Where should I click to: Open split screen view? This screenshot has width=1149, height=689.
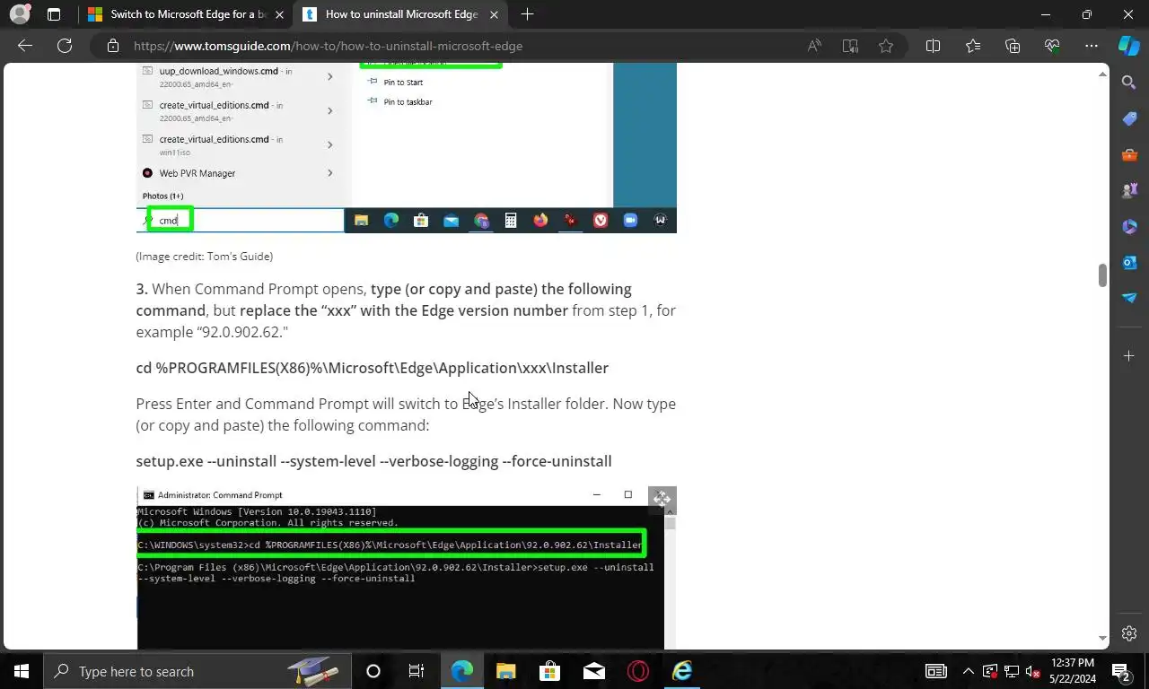[933, 46]
